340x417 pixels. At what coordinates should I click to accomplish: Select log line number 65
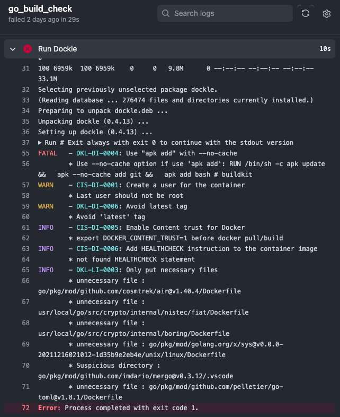[26, 270]
